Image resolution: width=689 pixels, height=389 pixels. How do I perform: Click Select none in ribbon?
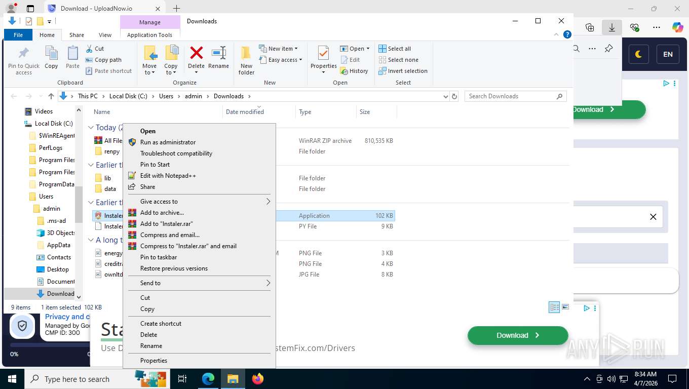398,60
